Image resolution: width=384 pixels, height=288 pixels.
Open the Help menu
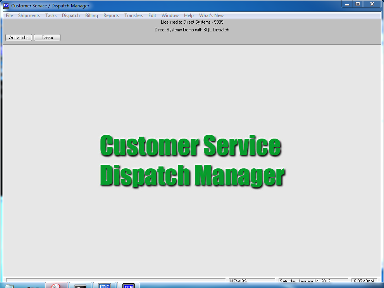pyautogui.click(x=189, y=15)
